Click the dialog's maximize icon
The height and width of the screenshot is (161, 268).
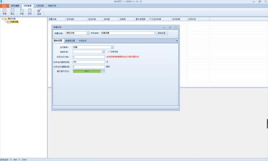[170, 27]
